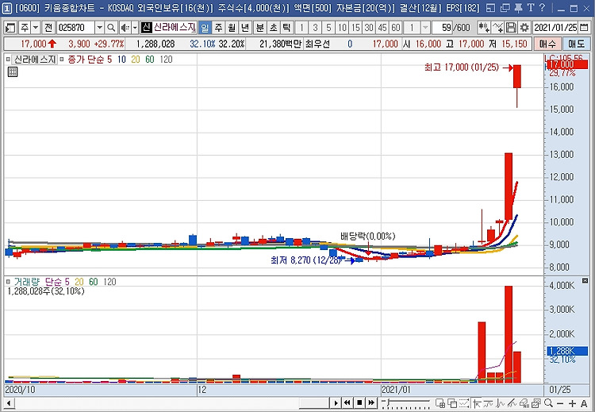Click the pin window icon in title bar
The image size is (595, 412).
518,8
